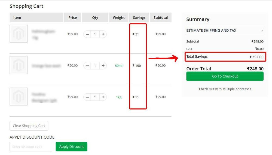Increase quantity of ₹50.00 item
272x155 pixels.
[103, 66]
